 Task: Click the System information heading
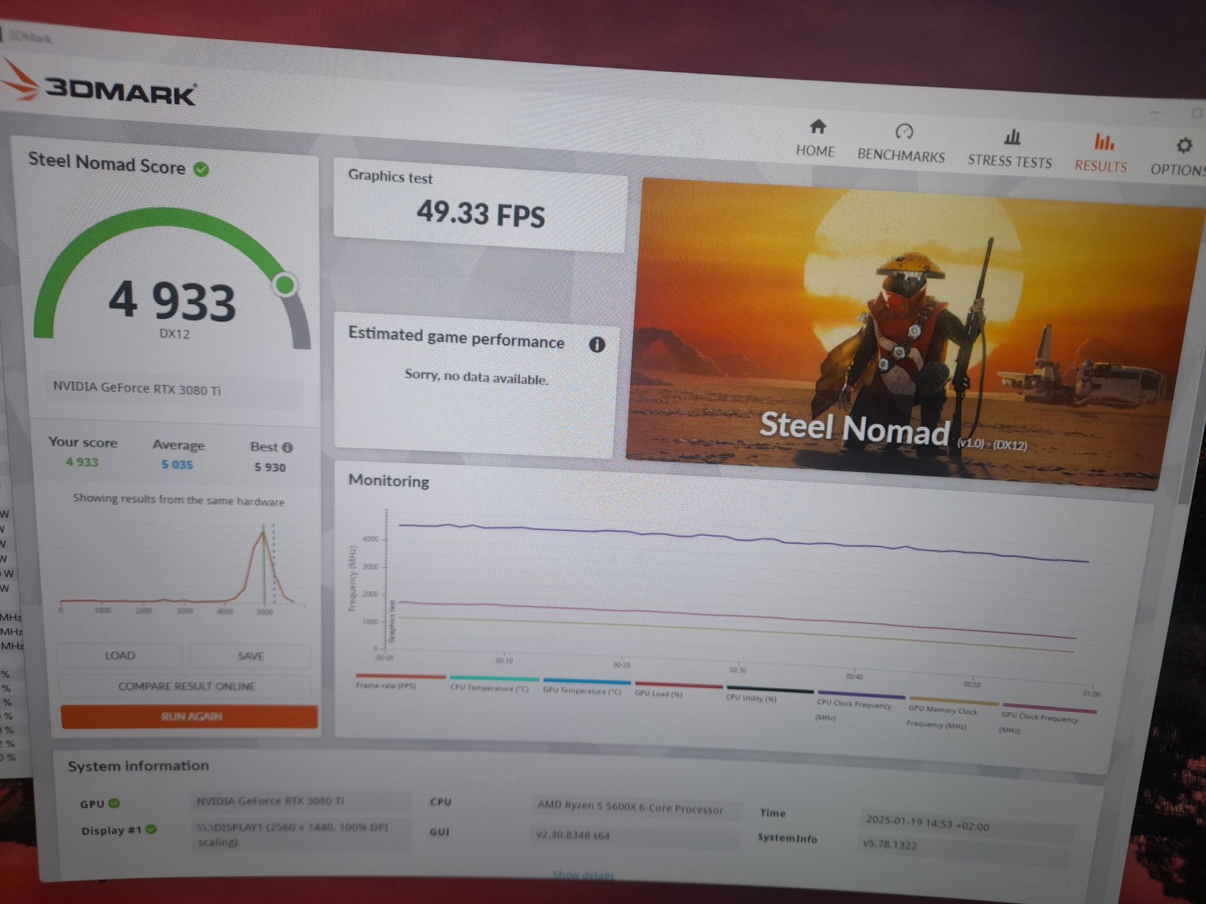pos(138,766)
